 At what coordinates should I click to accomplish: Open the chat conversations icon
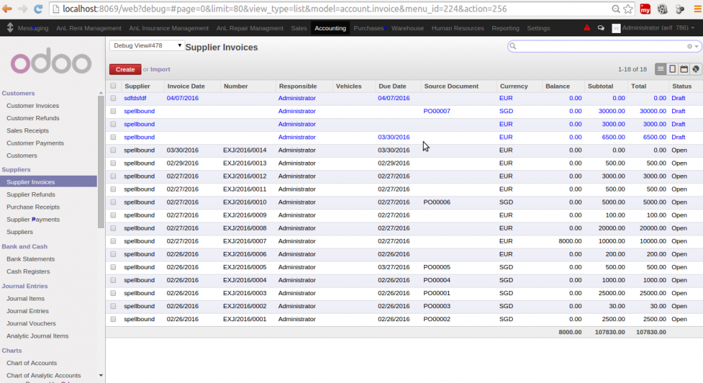pyautogui.click(x=601, y=28)
